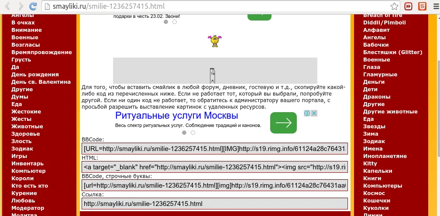Open the Курение category
440x216 pixels.
24,193
